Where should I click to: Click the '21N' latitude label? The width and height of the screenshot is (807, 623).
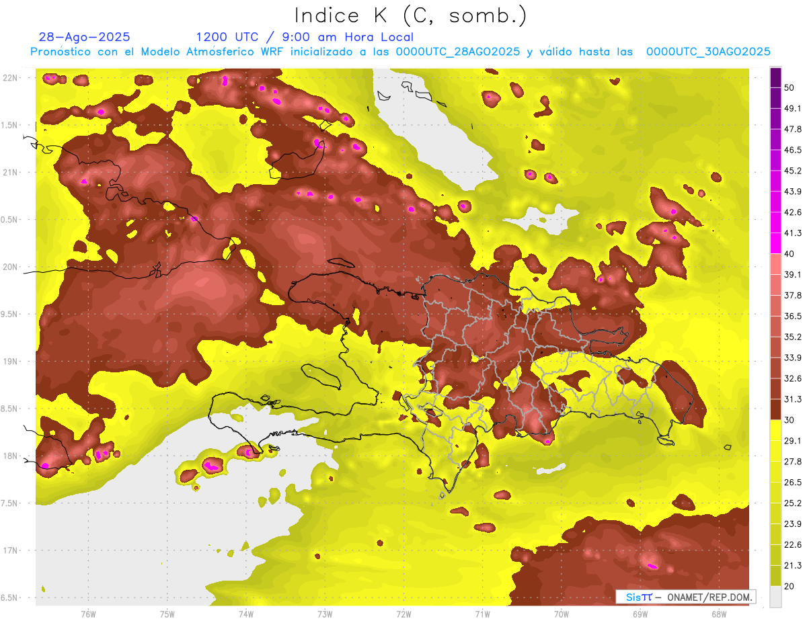click(10, 172)
